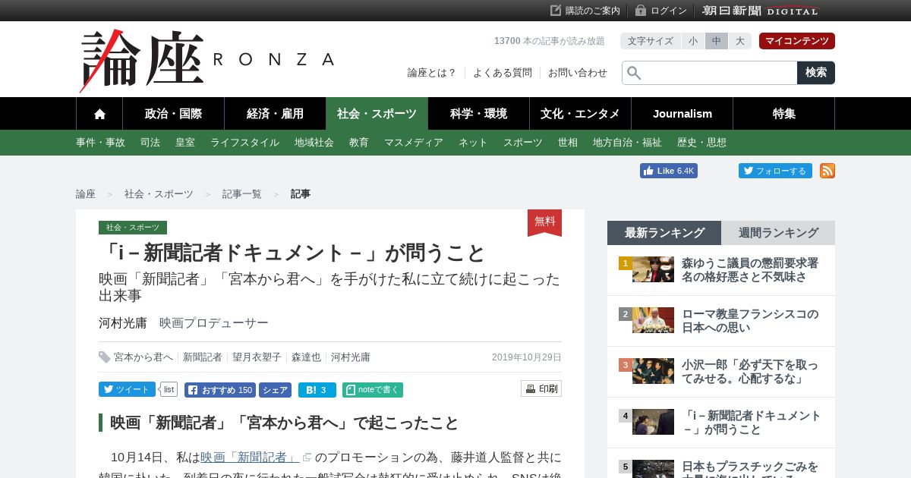Open 森ゆうこ議員の懲罰要求署名 article

coord(750,270)
